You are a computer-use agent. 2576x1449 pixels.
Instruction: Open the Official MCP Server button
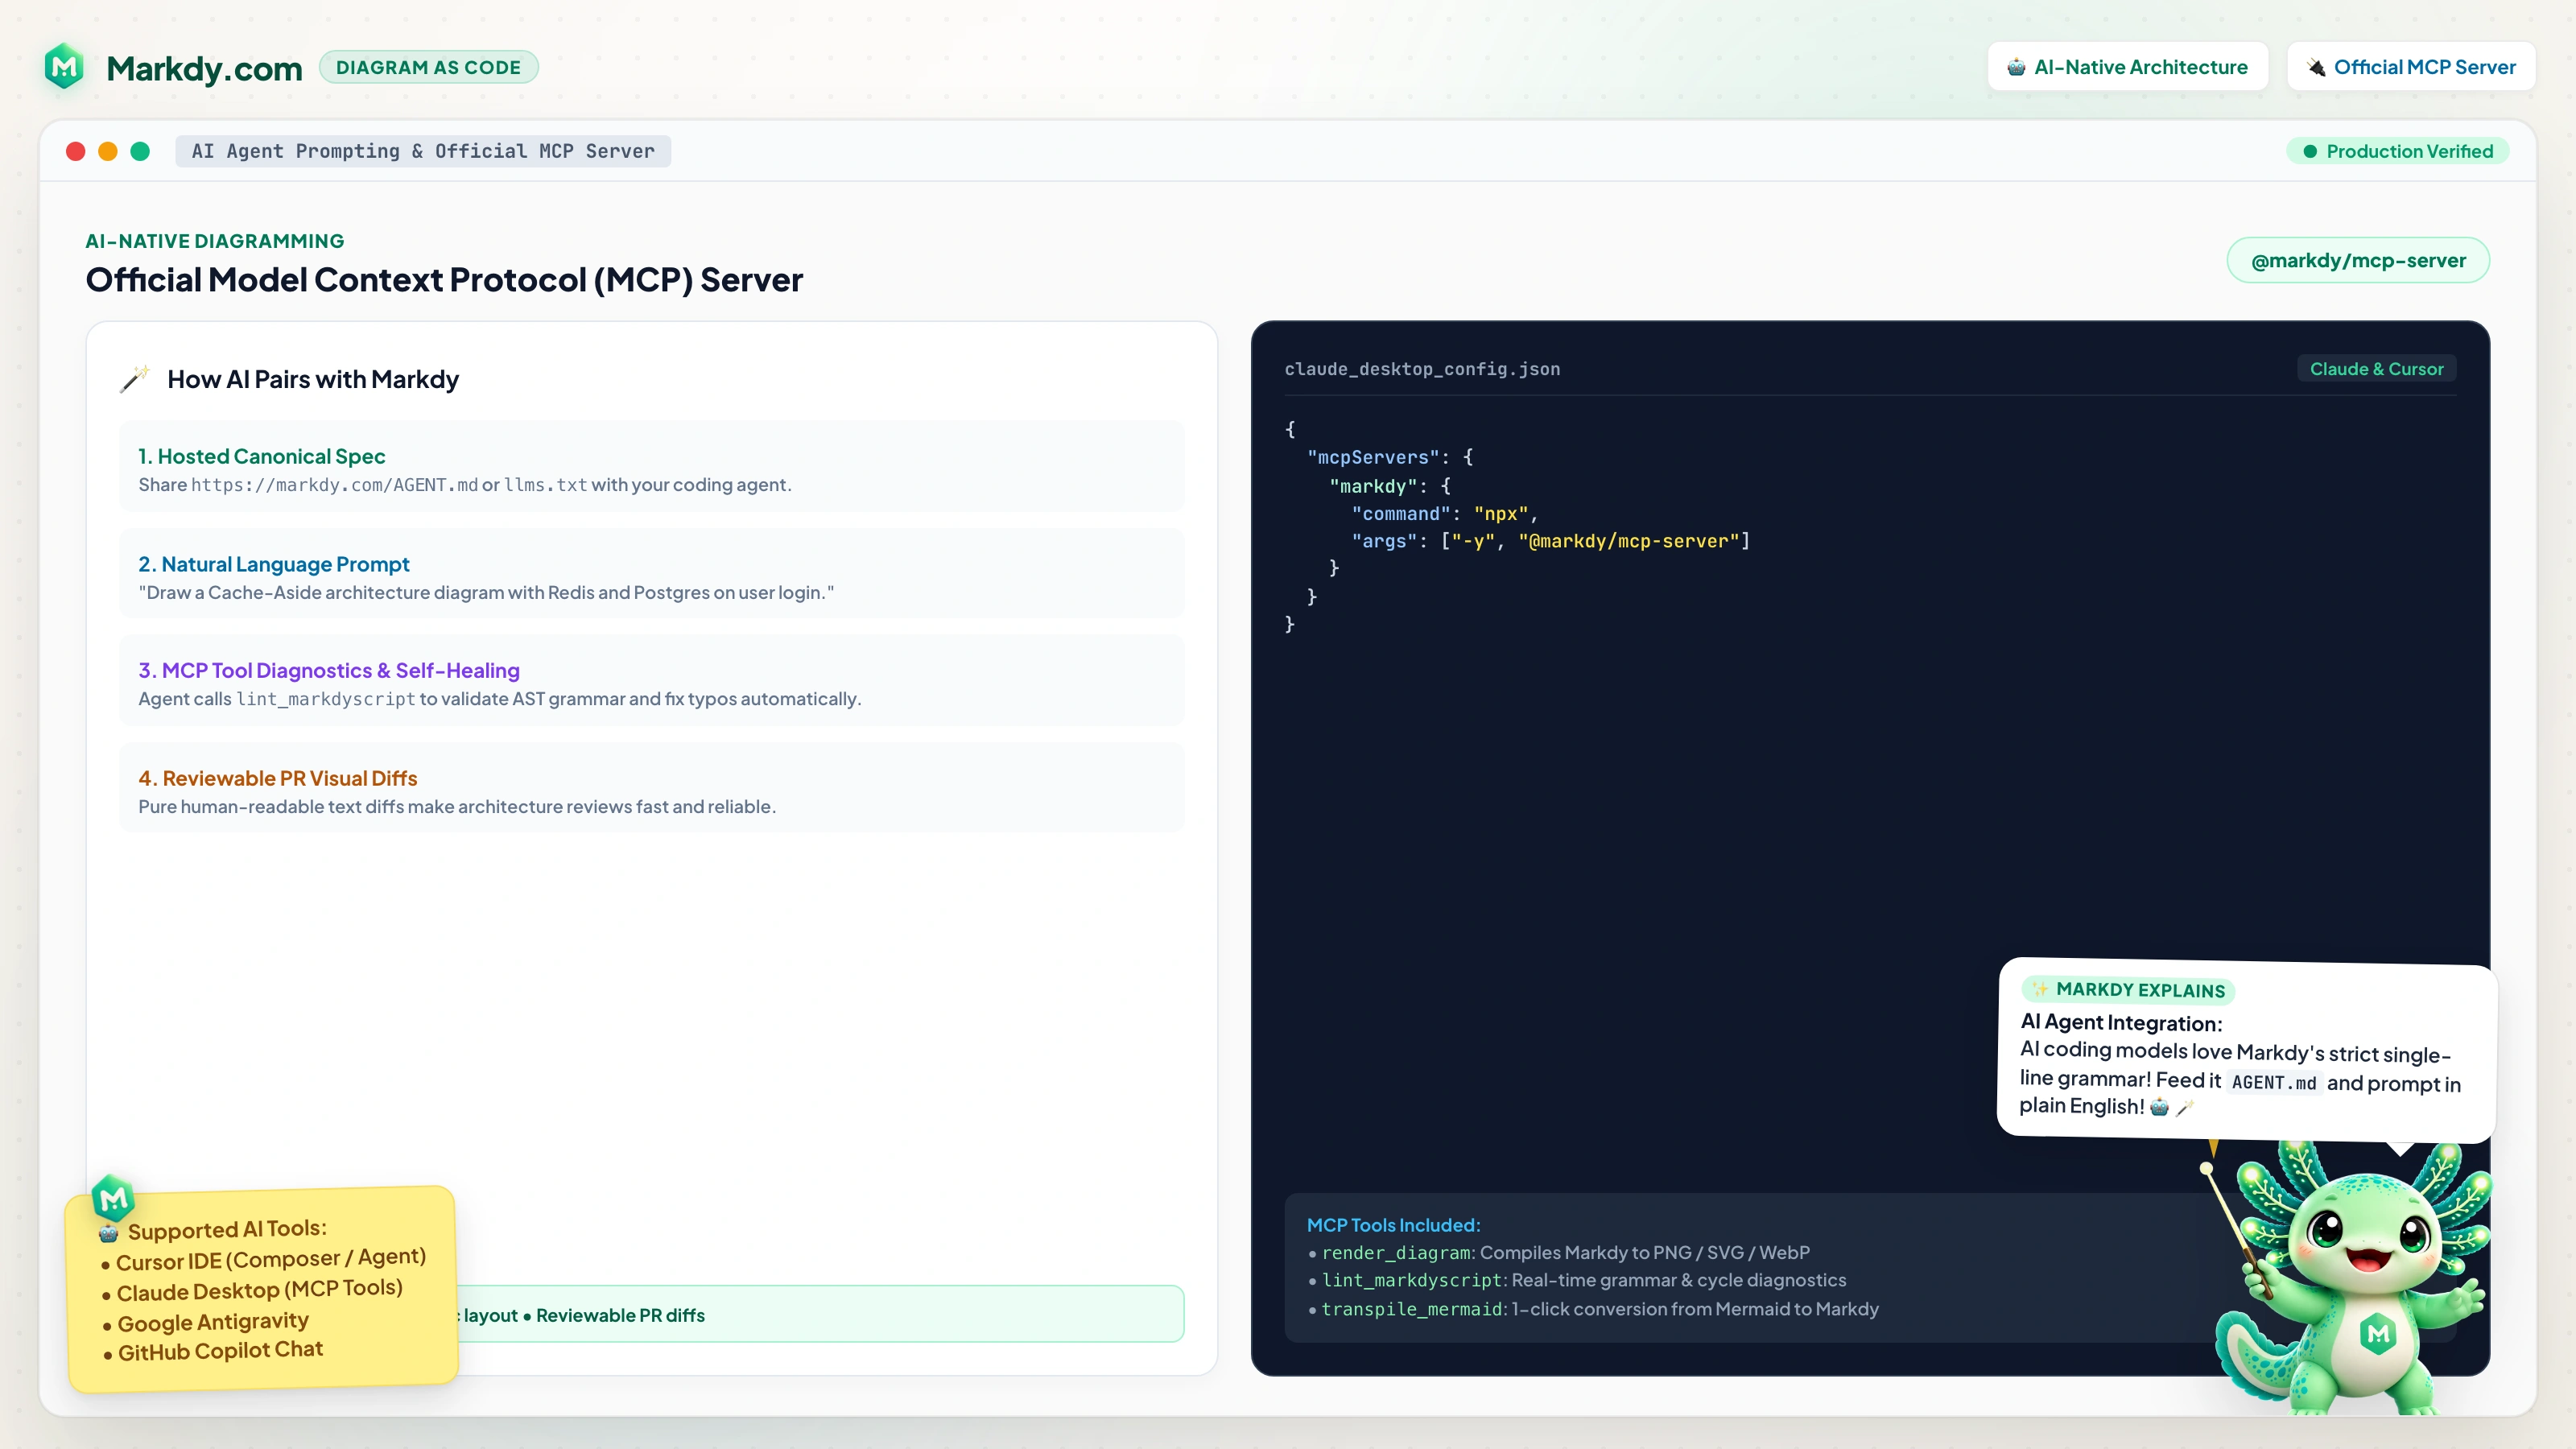[x=2411, y=67]
